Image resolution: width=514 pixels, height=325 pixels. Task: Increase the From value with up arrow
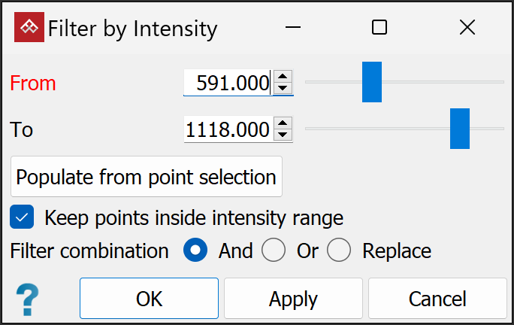283,77
